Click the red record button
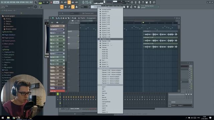The height and width of the screenshot is (120, 214). point(51,2)
